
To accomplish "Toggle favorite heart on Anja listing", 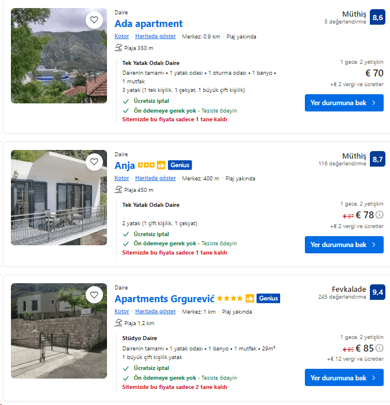I will (x=94, y=161).
